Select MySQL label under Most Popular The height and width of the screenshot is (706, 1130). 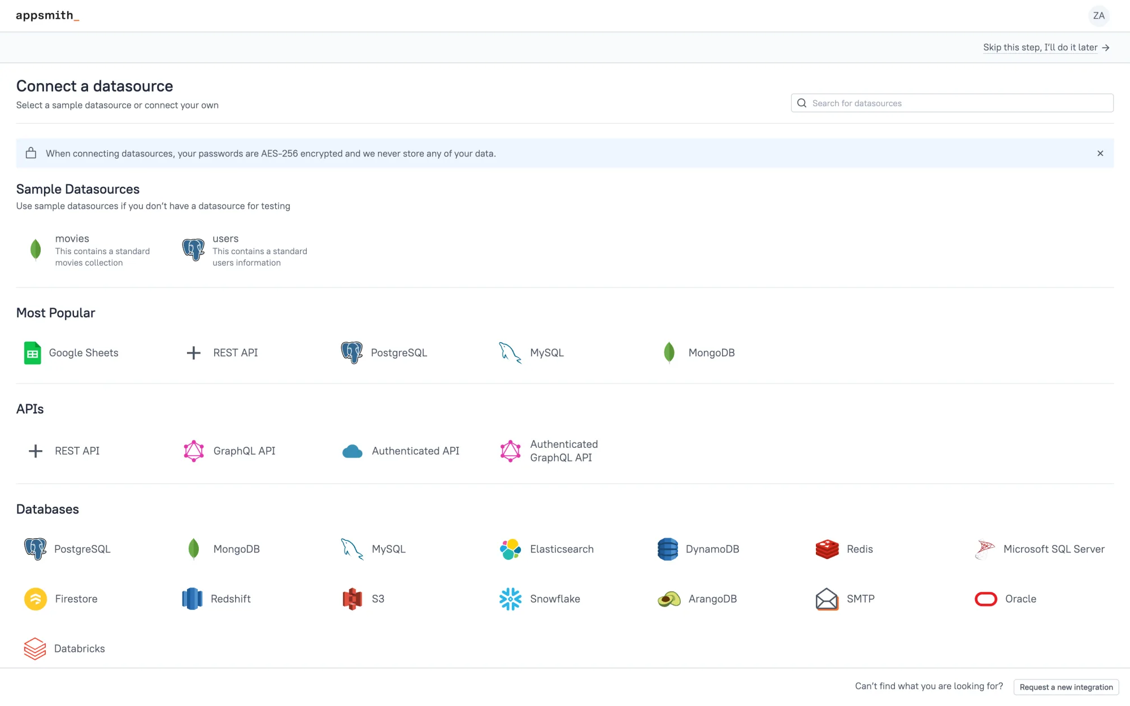(x=547, y=353)
